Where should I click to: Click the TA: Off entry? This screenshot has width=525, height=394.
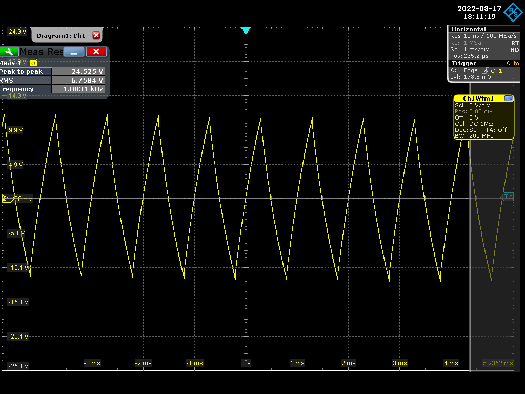click(x=496, y=130)
